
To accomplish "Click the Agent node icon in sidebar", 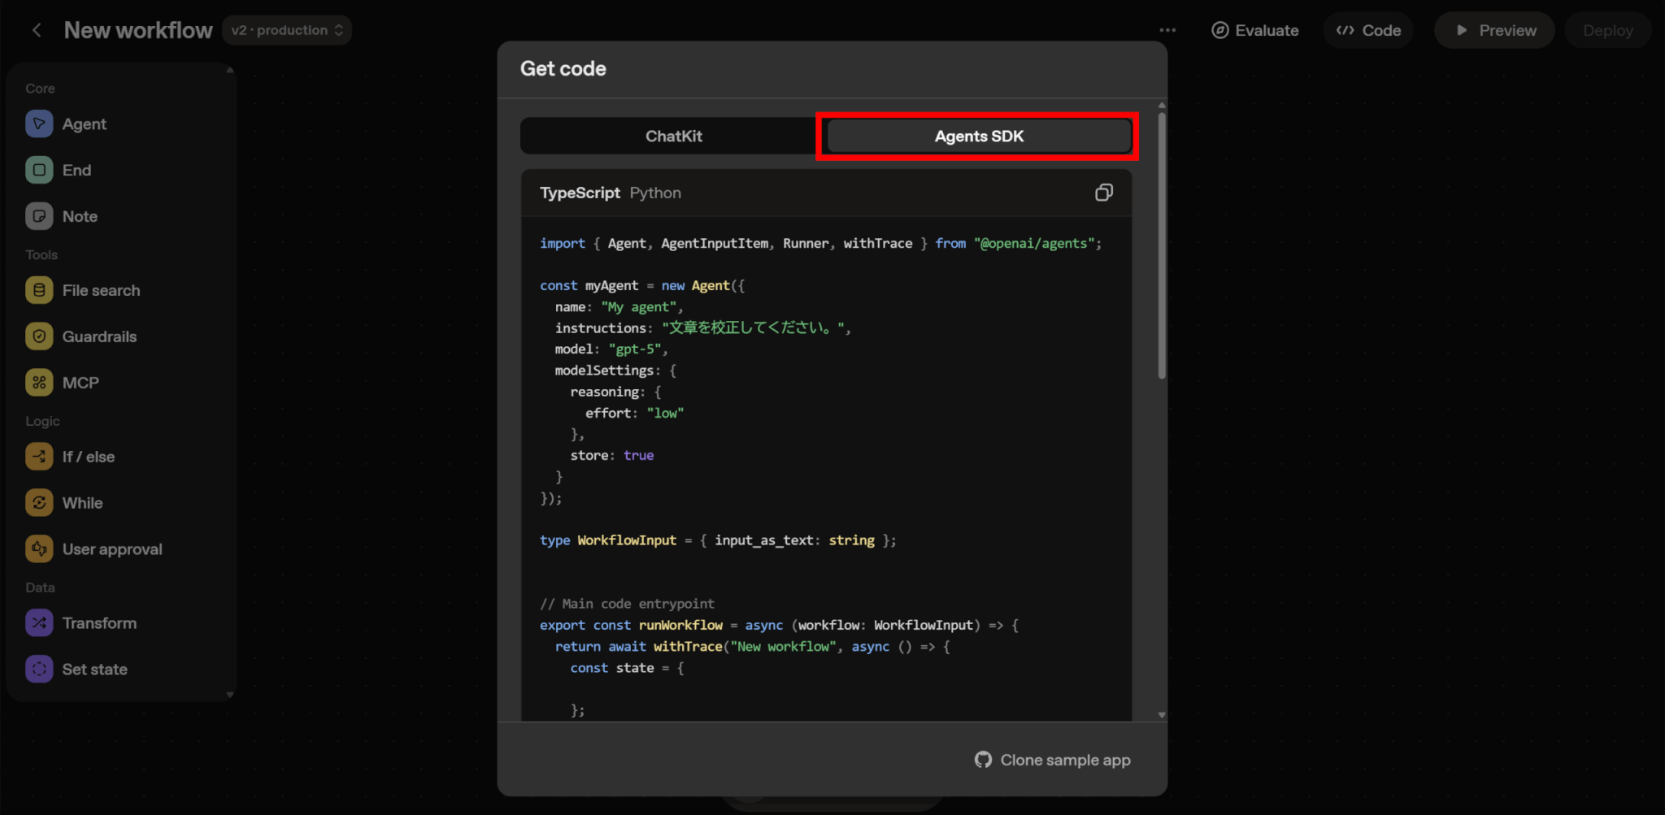I will tap(39, 124).
